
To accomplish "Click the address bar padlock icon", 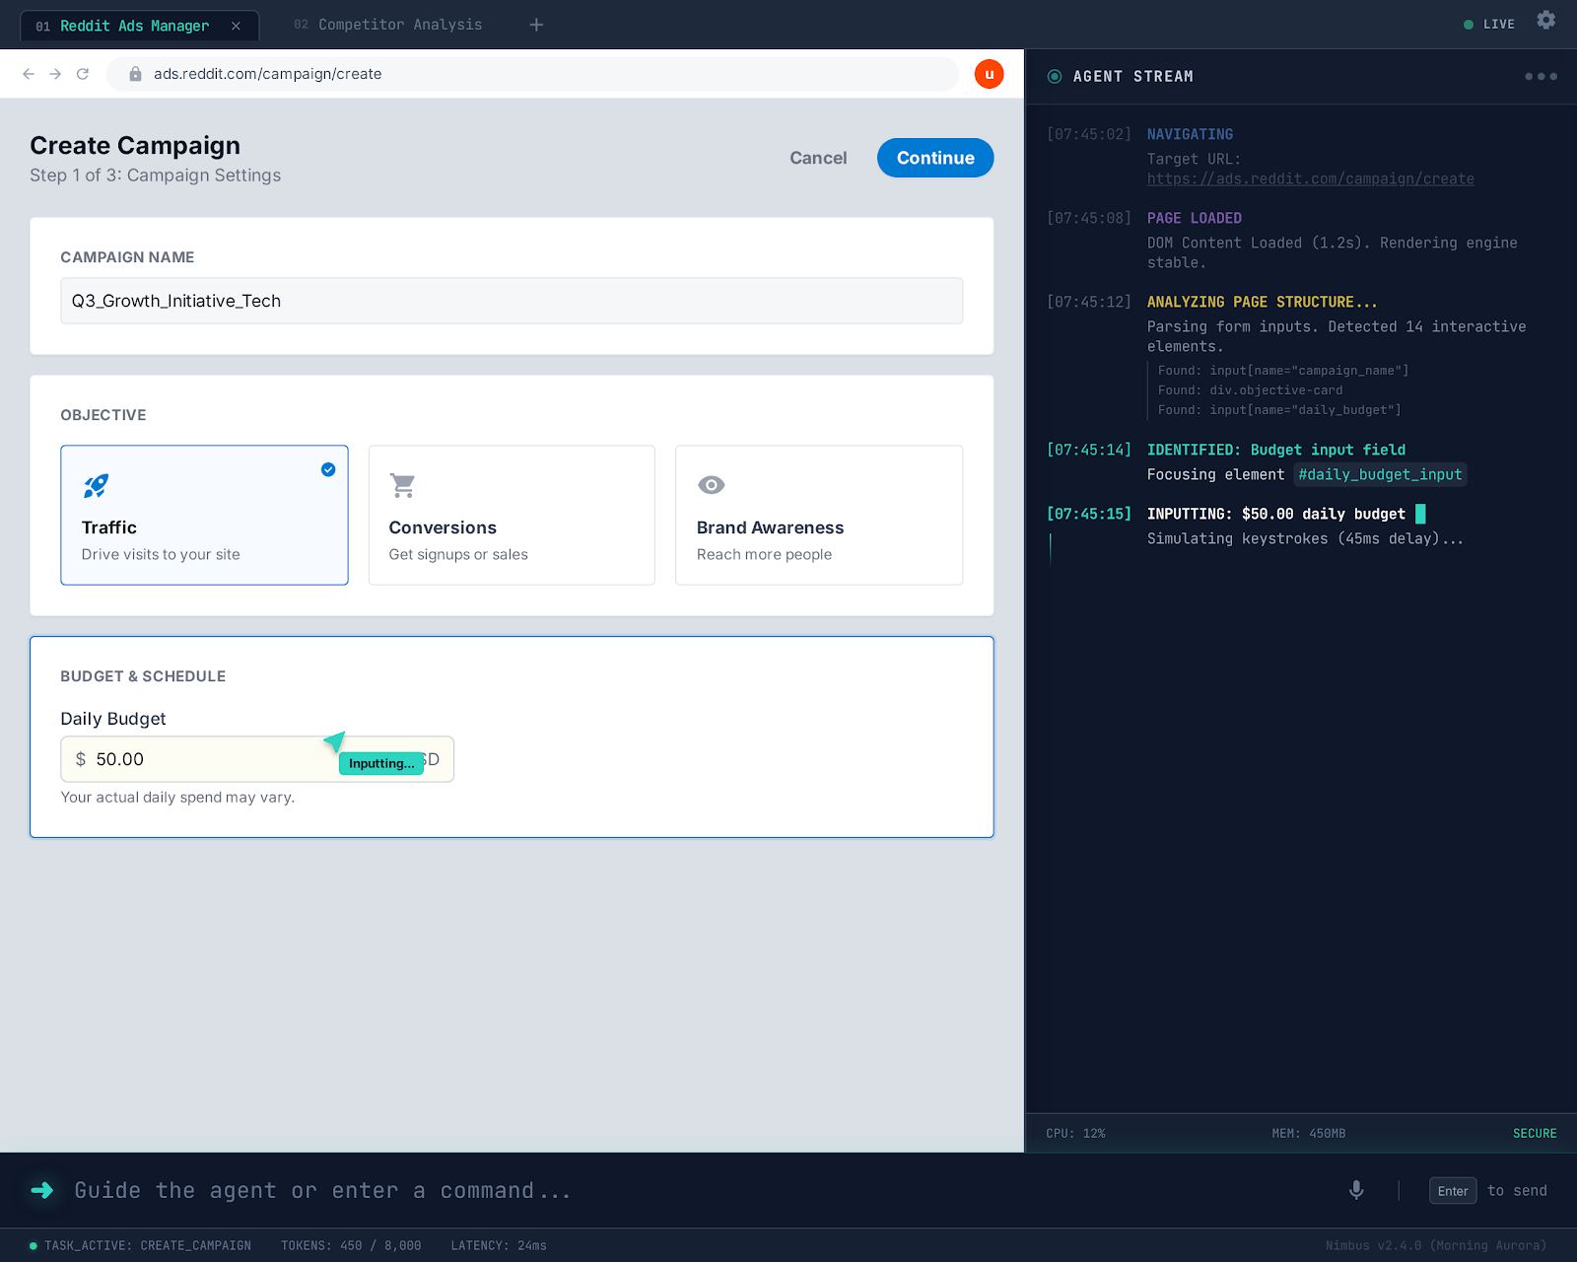I will (136, 74).
